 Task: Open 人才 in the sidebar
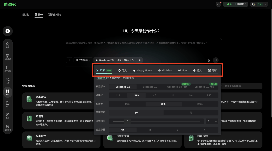pos(8,80)
